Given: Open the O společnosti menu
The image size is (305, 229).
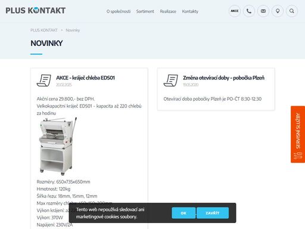Looking at the screenshot, I should tap(119, 11).
